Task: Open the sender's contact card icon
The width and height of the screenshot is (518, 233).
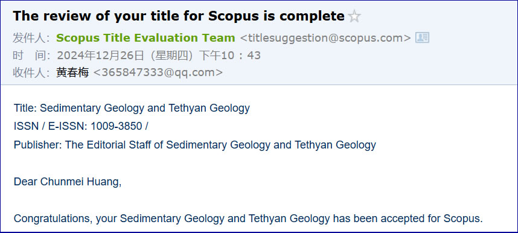Action: point(422,38)
